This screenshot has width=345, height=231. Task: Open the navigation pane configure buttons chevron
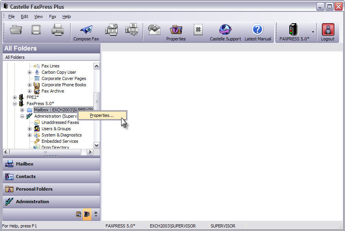pos(96,214)
